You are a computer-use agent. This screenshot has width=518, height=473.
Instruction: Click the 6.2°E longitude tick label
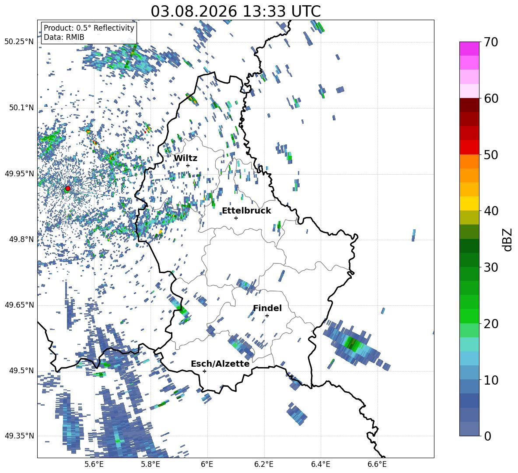click(264, 464)
